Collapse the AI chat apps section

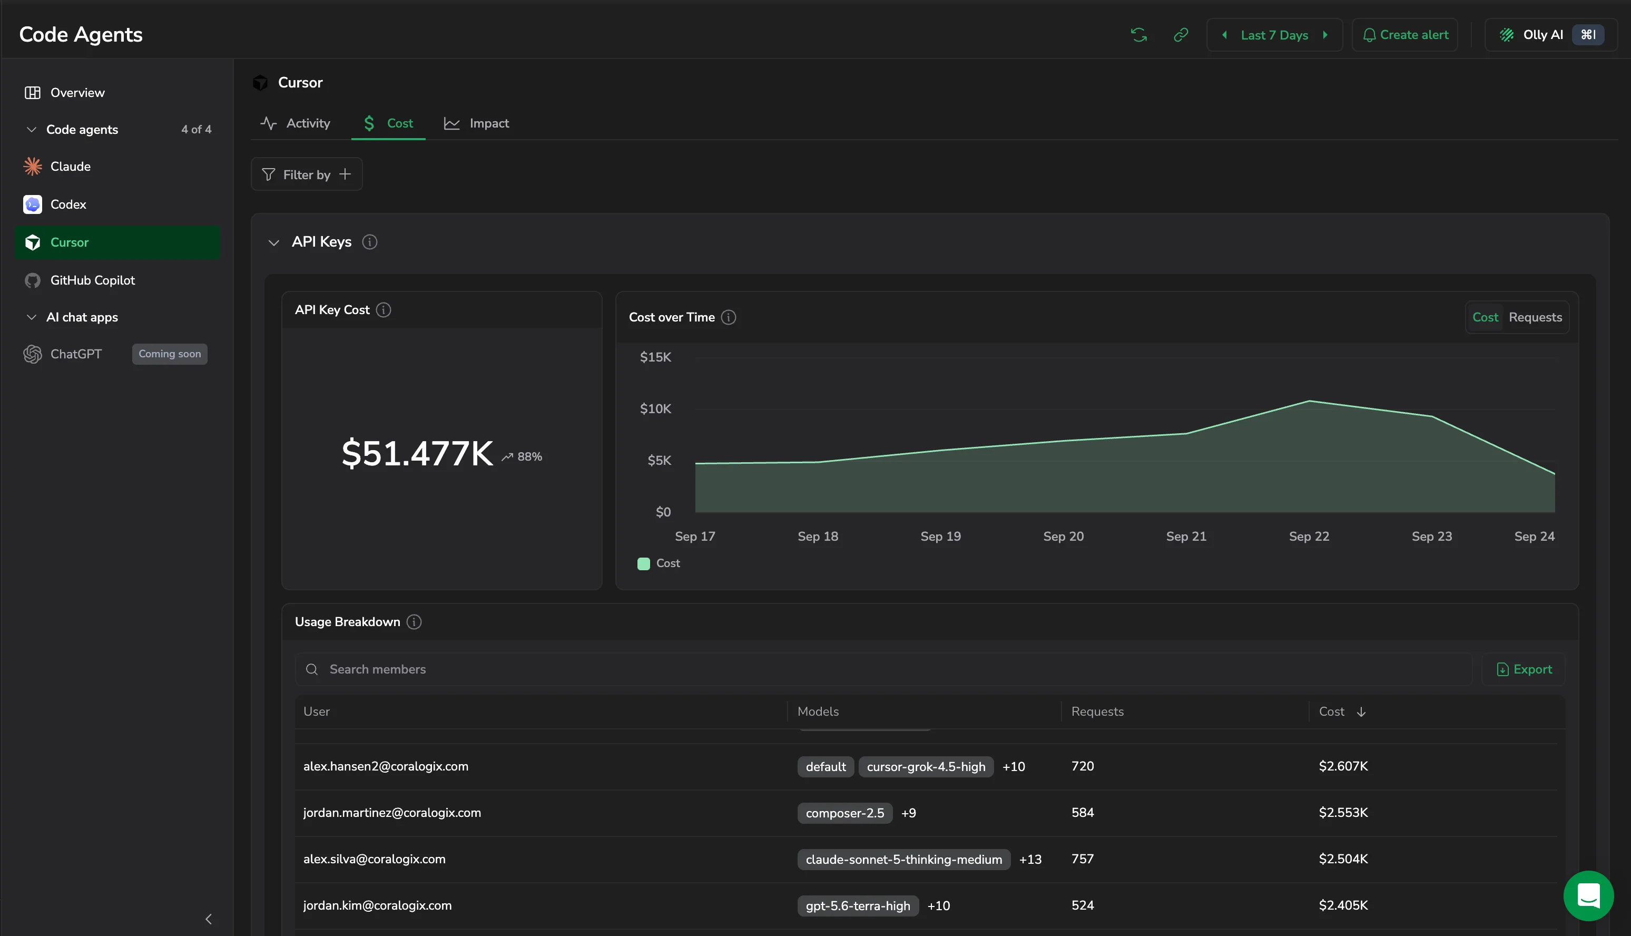point(31,317)
